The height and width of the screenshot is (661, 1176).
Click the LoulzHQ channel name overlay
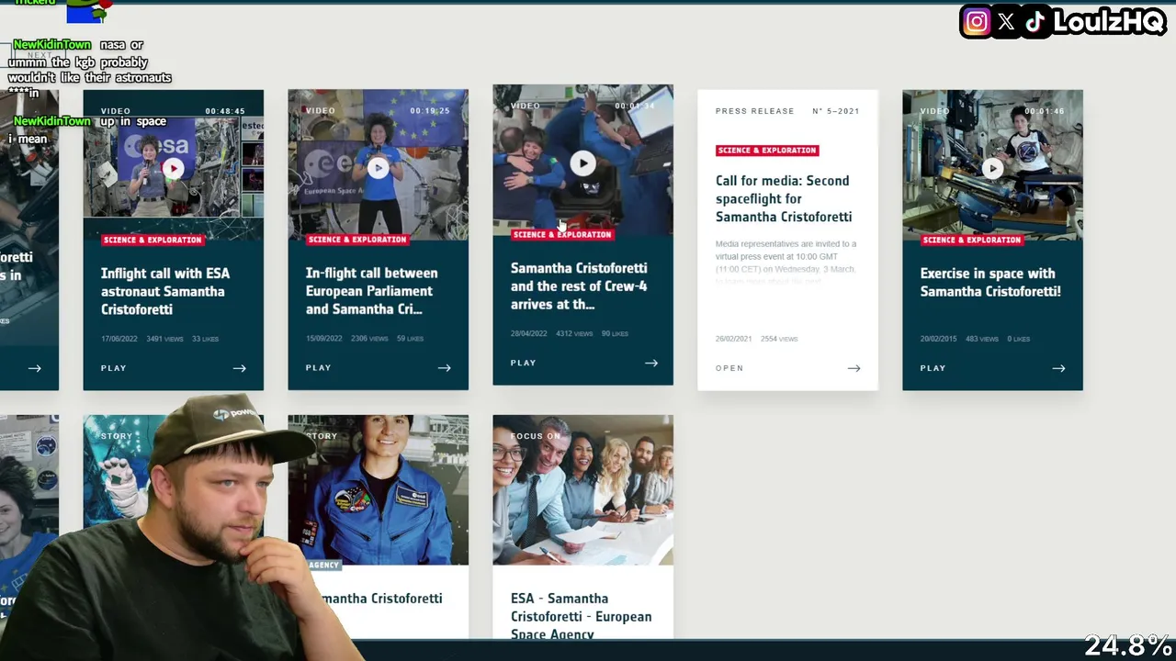click(x=1110, y=22)
